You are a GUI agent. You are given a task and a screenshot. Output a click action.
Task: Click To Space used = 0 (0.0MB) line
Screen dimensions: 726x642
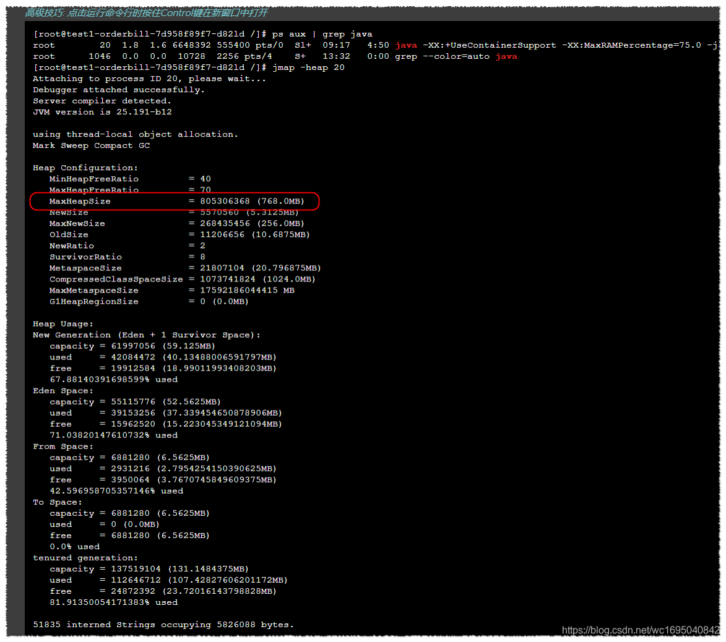105,524
